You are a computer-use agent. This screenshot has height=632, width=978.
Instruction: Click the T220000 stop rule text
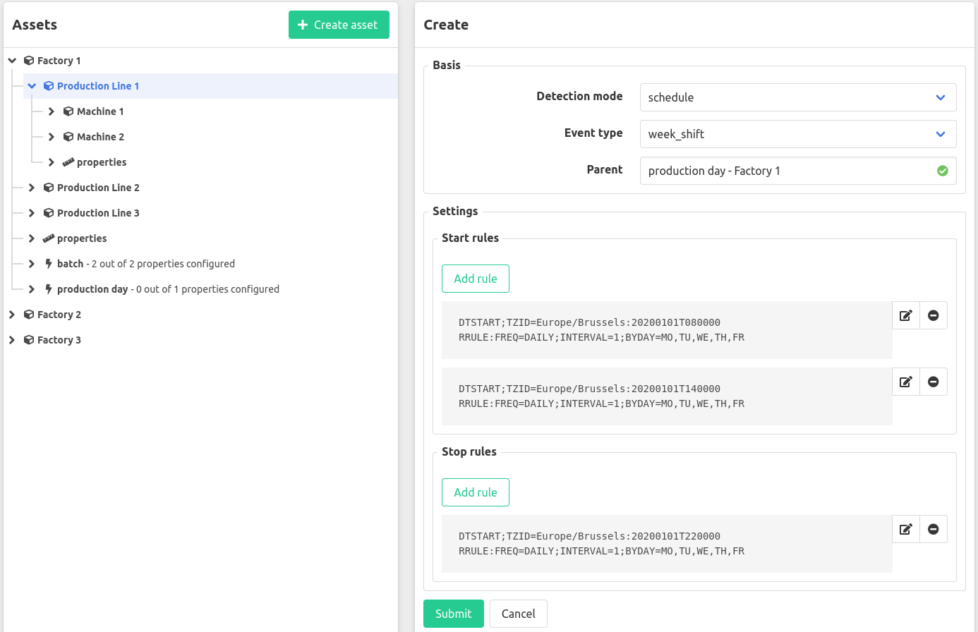[x=601, y=544]
